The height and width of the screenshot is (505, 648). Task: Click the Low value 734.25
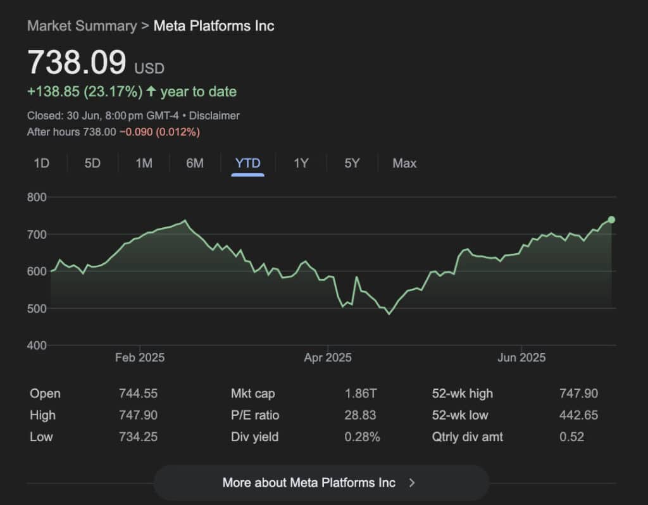coord(138,437)
